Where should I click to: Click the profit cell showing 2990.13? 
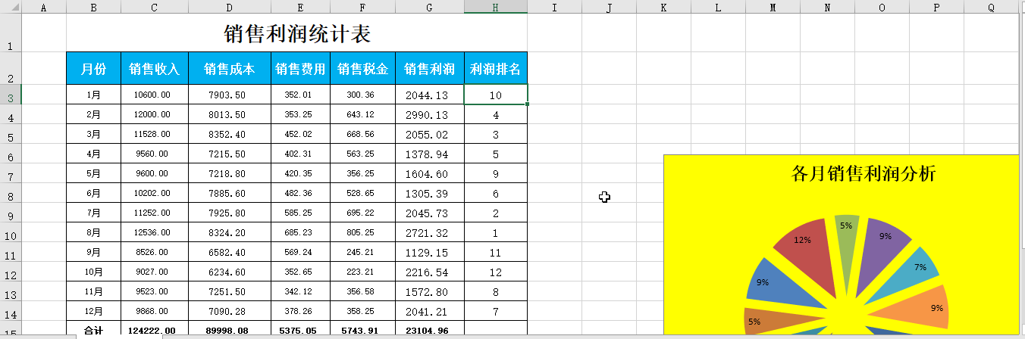coord(427,115)
